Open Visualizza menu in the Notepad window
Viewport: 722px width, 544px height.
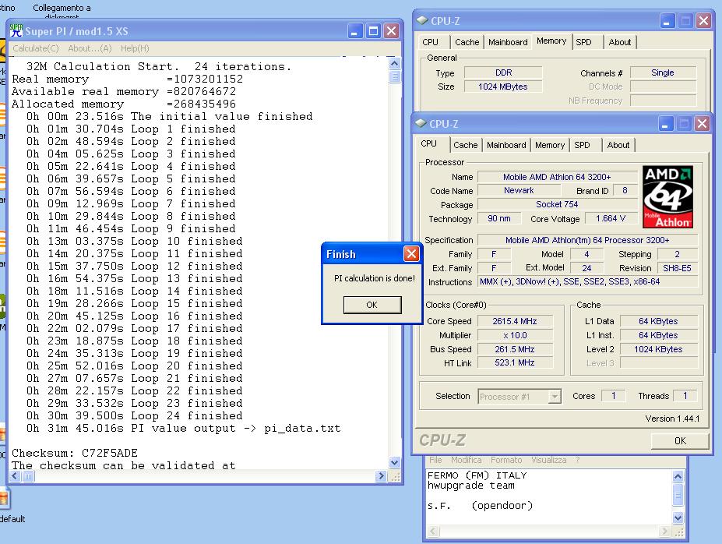548,460
